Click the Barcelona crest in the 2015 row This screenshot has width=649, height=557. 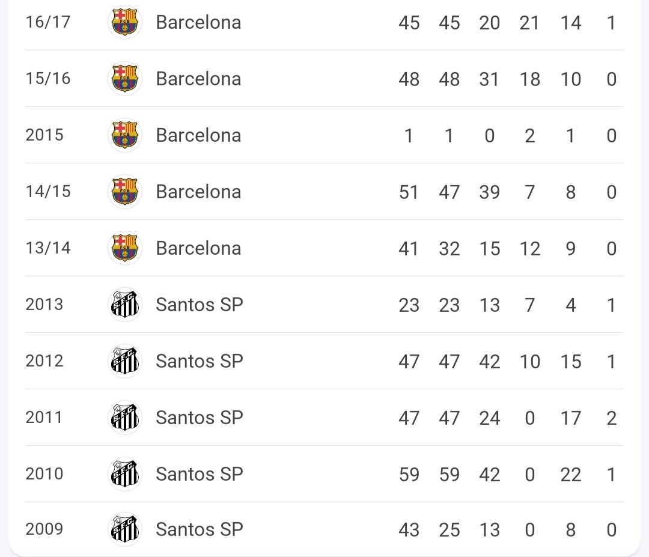pyautogui.click(x=124, y=135)
